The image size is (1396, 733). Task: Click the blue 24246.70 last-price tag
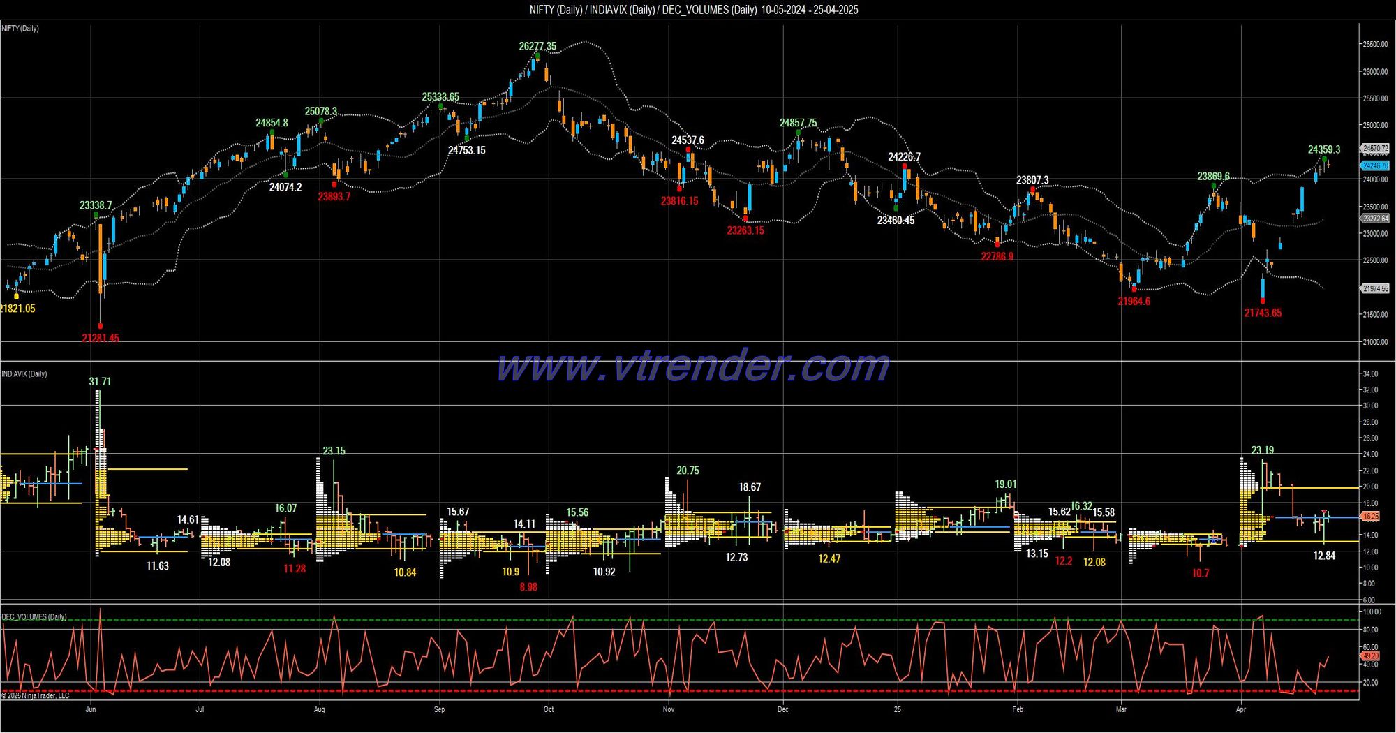1375,165
